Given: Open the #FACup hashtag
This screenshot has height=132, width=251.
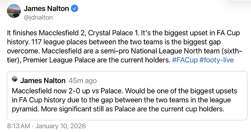Looking at the screenshot, I should [x=185, y=60].
